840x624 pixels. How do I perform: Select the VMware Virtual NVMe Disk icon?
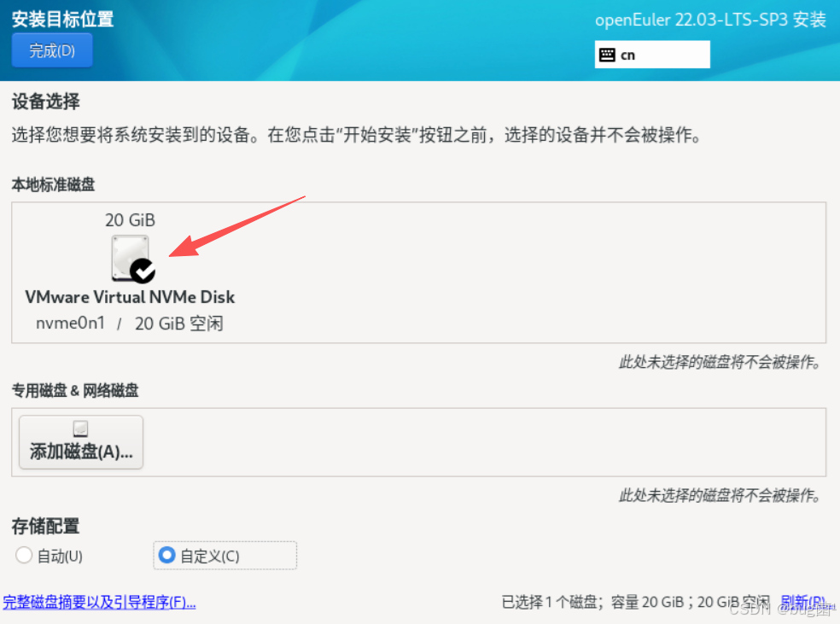(x=132, y=259)
